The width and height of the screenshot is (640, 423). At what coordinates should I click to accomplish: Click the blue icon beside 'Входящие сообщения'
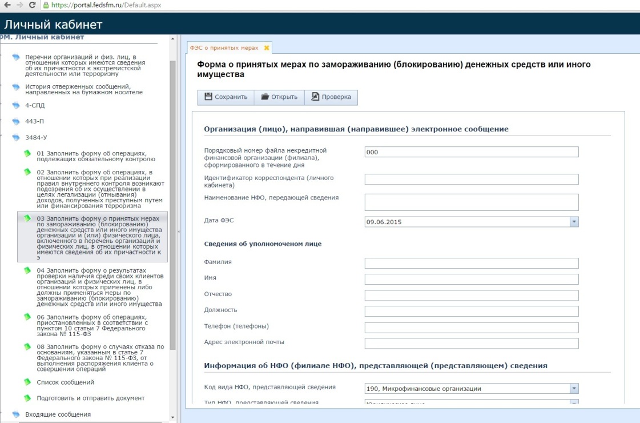tap(16, 414)
